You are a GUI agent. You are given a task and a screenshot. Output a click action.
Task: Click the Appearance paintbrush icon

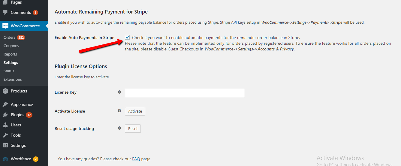tap(5, 104)
